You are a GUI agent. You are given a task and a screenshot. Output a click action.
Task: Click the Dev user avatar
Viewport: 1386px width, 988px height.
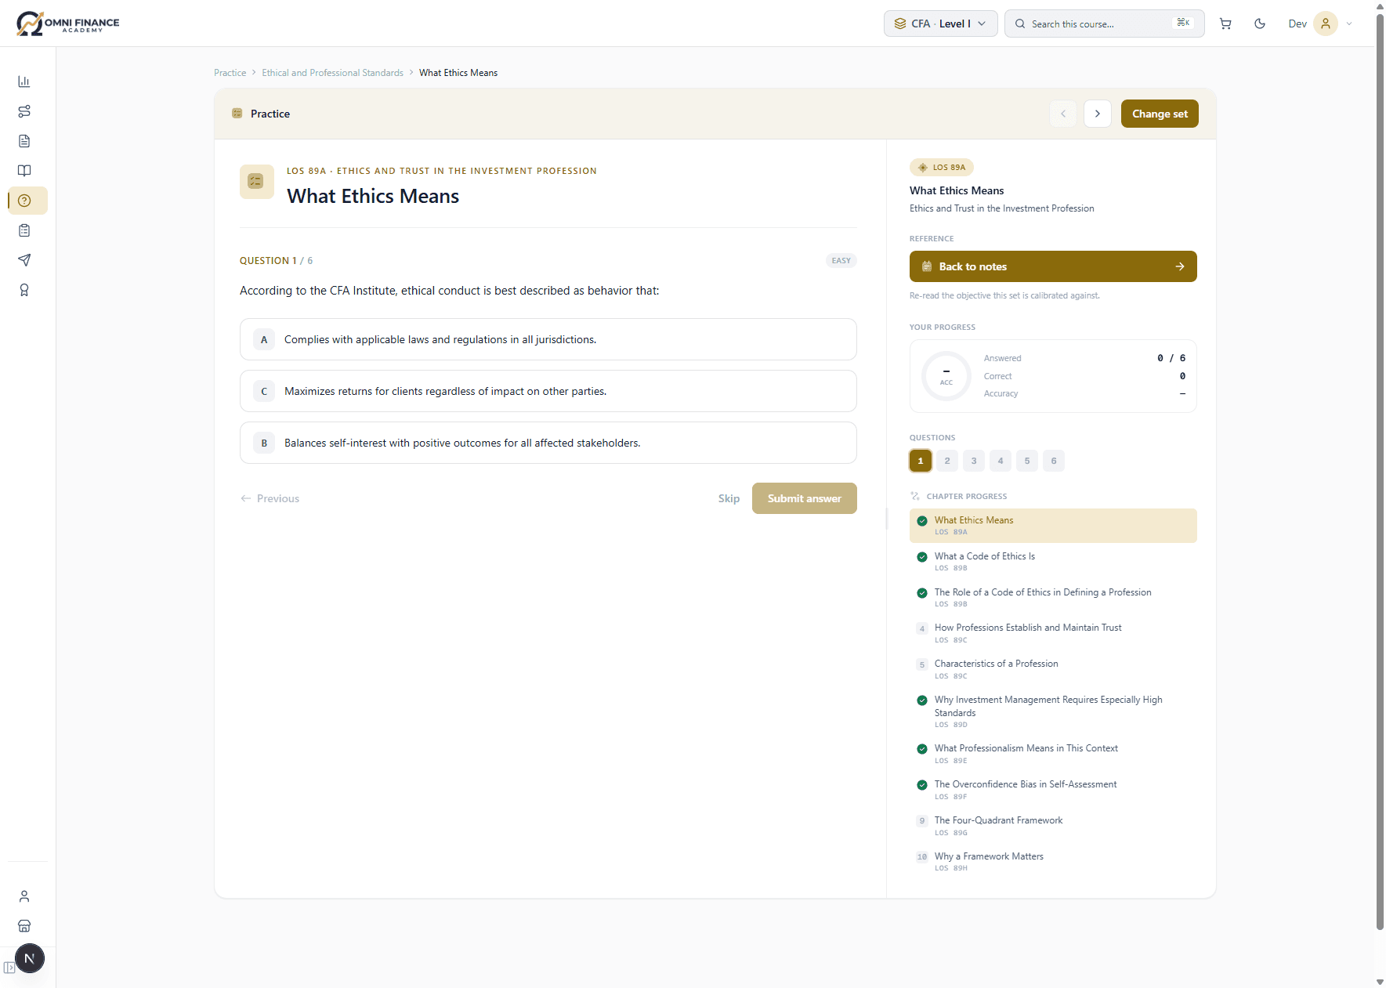1326,24
